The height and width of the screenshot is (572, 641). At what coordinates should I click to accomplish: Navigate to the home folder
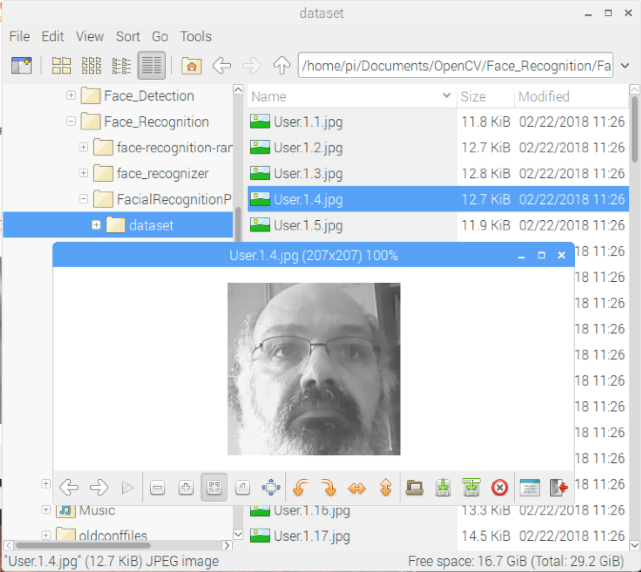(191, 65)
